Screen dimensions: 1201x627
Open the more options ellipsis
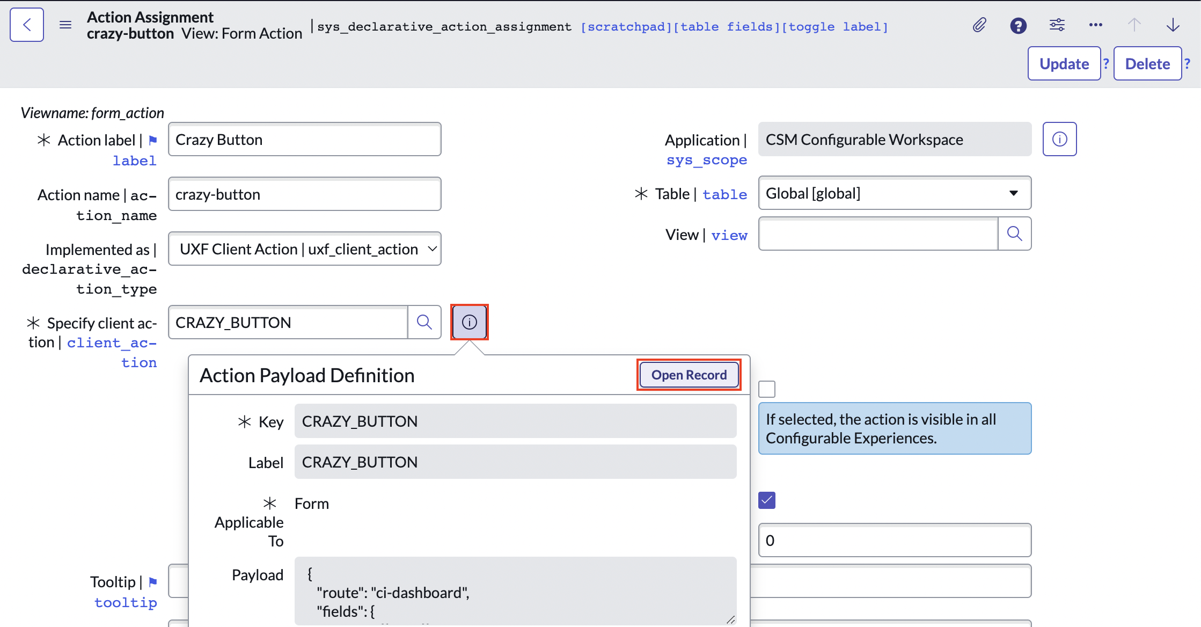[x=1095, y=25]
